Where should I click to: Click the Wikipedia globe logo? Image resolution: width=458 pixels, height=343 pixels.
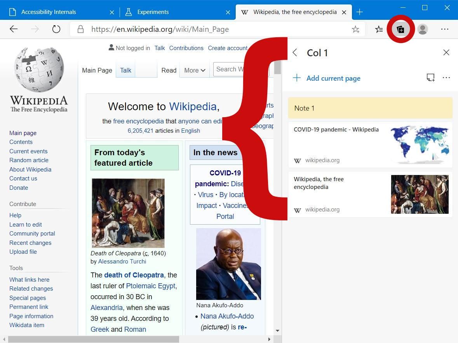click(x=39, y=70)
